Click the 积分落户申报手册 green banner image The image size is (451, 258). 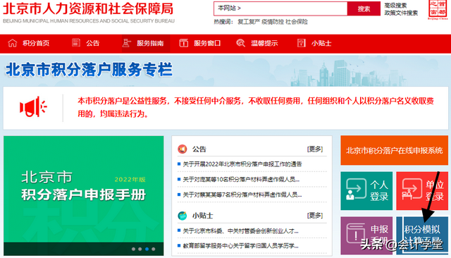(84, 195)
